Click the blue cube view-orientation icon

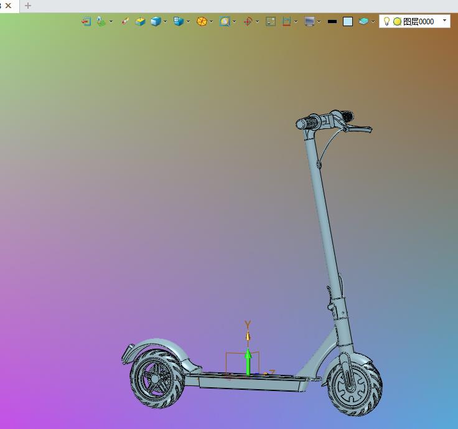tap(179, 21)
